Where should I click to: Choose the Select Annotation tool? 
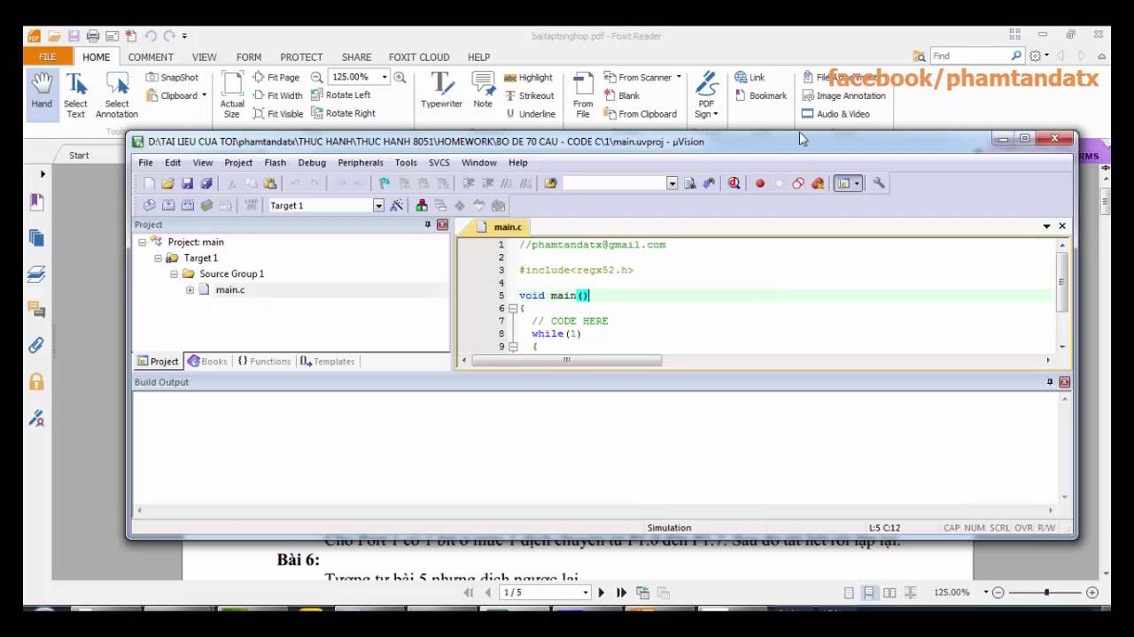pos(117,96)
